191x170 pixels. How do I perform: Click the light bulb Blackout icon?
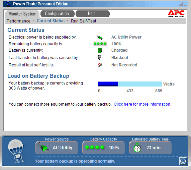coord(99,58)
